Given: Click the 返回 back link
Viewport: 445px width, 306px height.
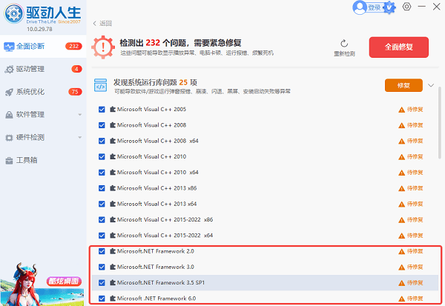Looking at the screenshot, I should coord(104,24).
